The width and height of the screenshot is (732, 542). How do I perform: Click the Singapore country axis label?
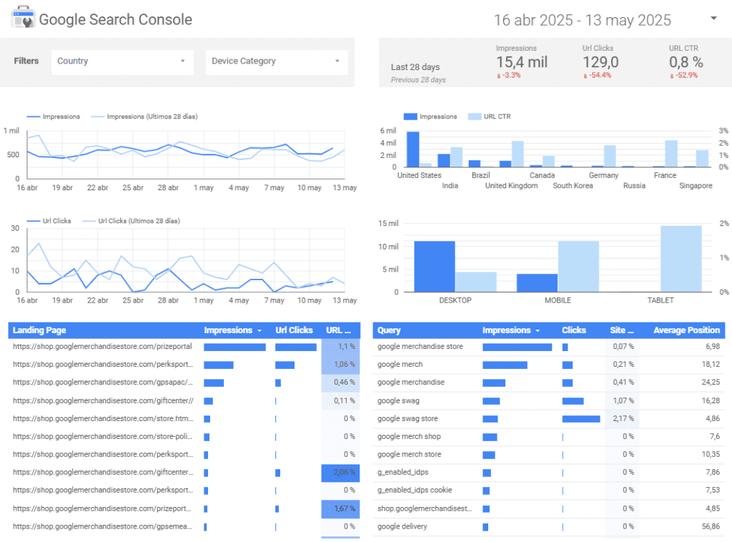tap(696, 185)
